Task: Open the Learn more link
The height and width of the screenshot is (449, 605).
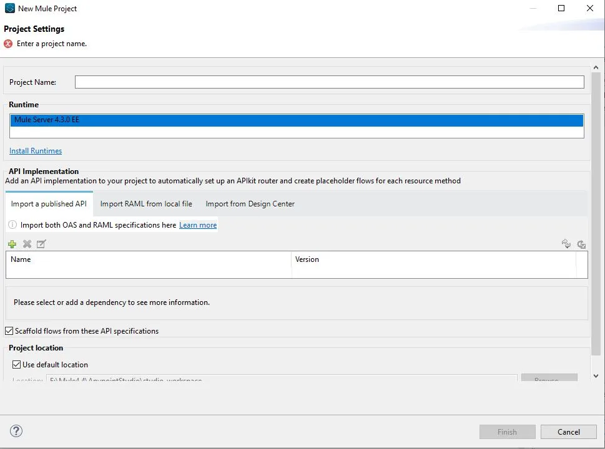Action: coord(198,225)
